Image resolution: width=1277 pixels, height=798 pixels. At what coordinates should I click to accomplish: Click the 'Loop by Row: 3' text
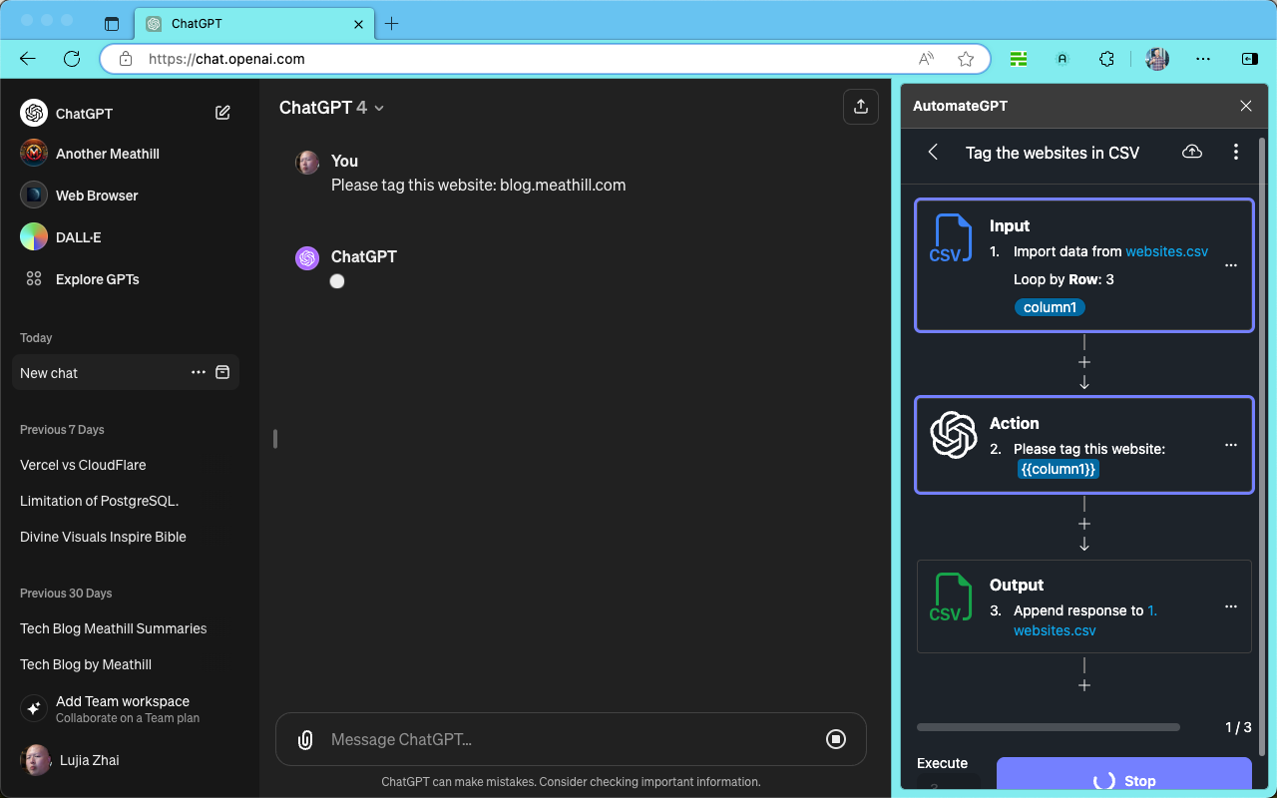click(x=1064, y=279)
